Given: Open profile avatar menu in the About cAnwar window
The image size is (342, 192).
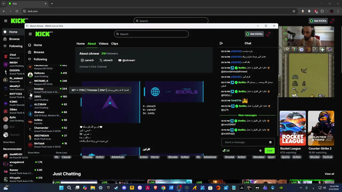Looking at the screenshot, I should [x=269, y=34].
